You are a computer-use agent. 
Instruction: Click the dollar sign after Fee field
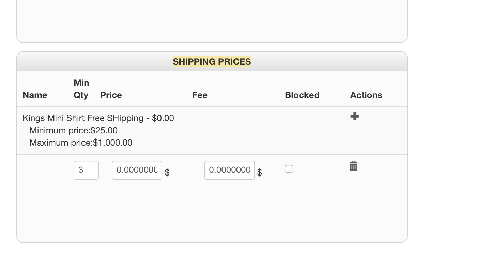pyautogui.click(x=260, y=173)
